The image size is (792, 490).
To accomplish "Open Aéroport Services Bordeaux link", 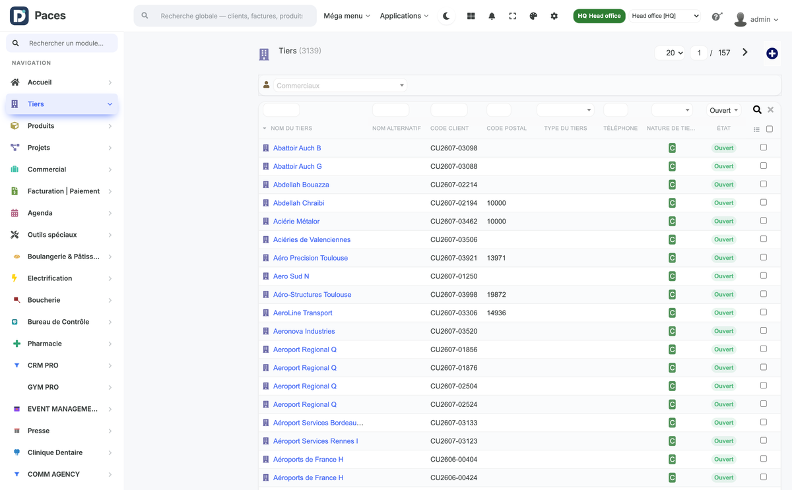I will click(318, 423).
